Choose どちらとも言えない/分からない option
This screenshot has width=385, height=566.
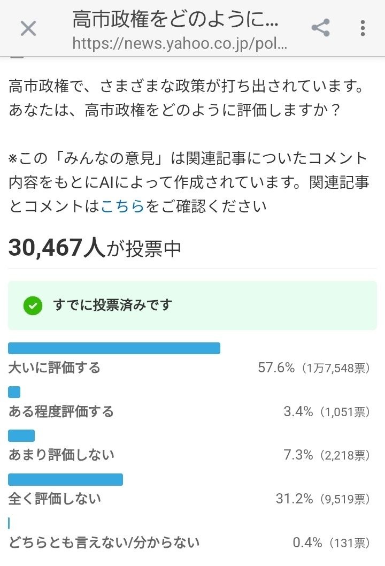[x=104, y=542]
